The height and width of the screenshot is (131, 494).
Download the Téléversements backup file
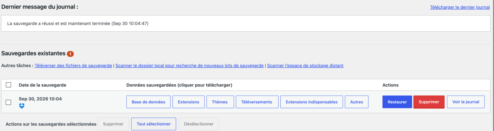257,102
